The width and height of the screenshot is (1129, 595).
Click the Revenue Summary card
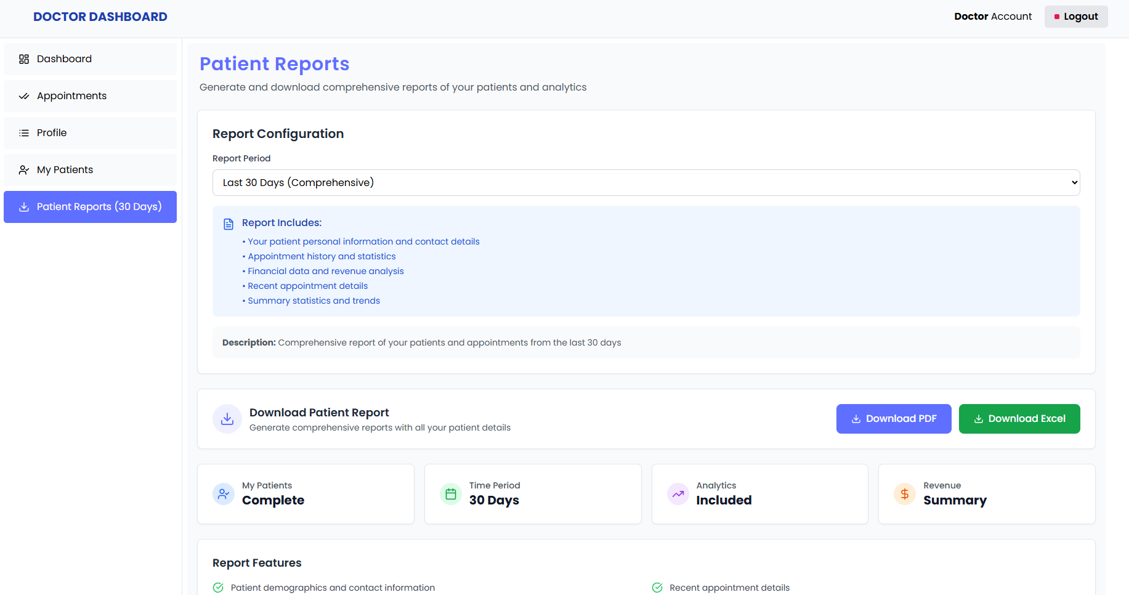pyautogui.click(x=987, y=494)
